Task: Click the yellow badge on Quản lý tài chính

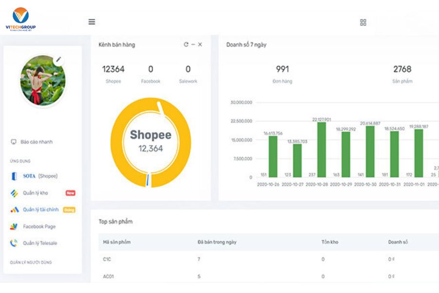Action: click(x=69, y=209)
